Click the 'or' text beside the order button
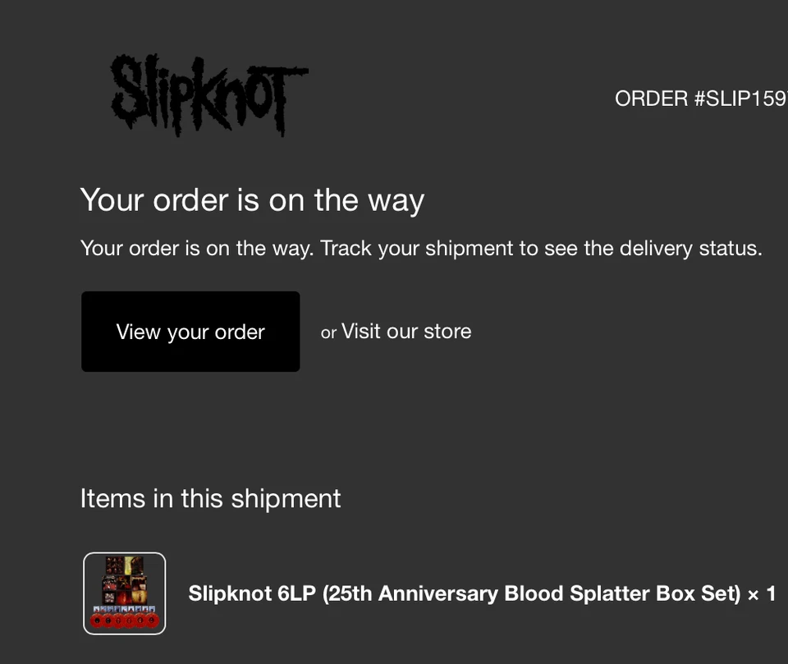This screenshot has height=664, width=788. pos(328,332)
